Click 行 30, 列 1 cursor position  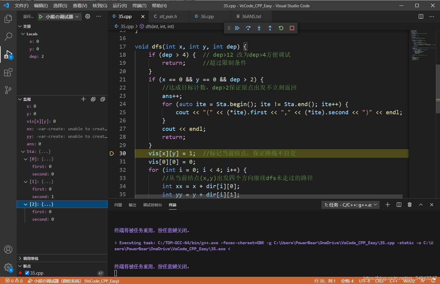click(x=325, y=281)
